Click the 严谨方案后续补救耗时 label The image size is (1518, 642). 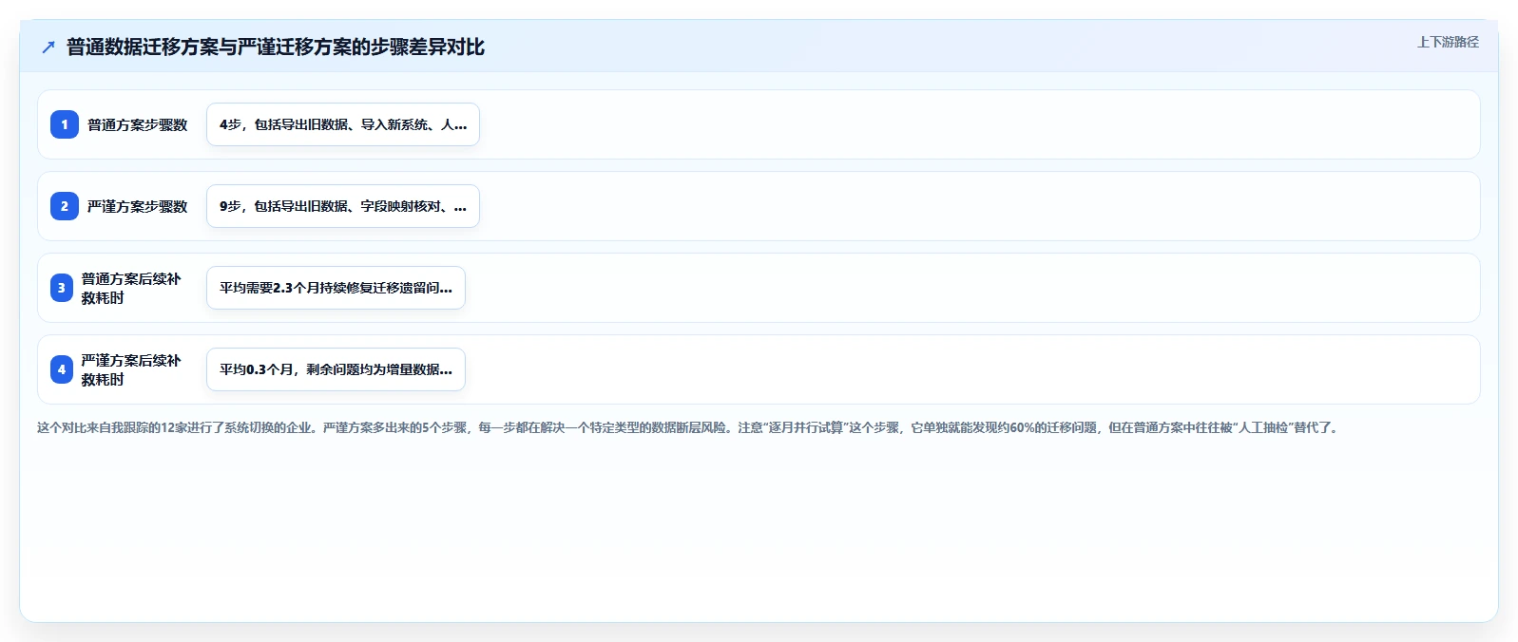(x=131, y=369)
